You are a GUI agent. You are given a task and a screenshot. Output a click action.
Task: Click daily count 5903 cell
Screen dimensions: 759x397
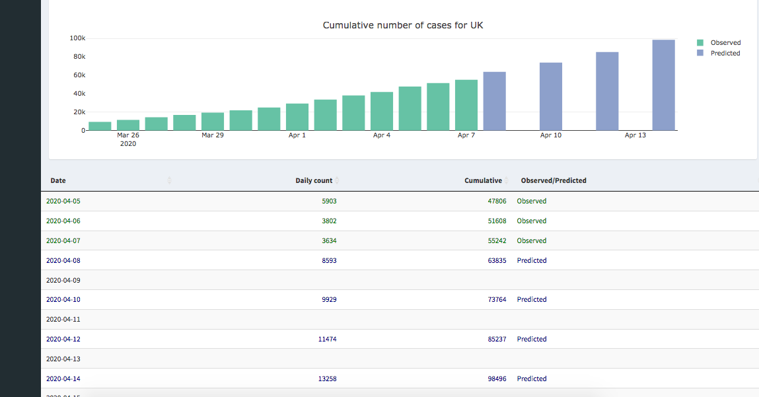pyautogui.click(x=328, y=201)
